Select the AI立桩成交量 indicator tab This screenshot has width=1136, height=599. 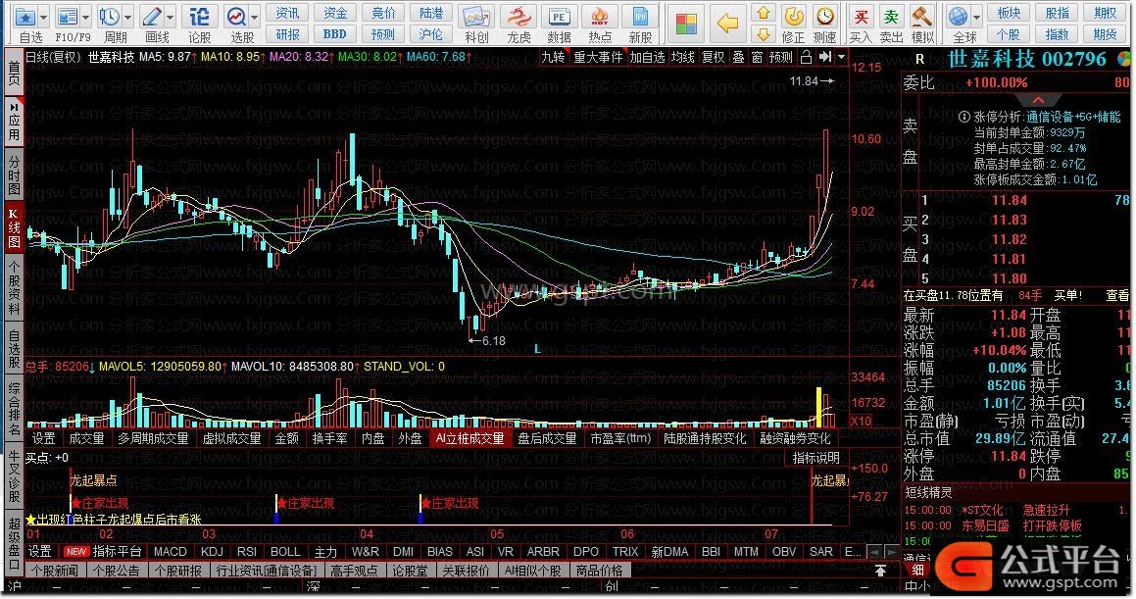[469, 439]
